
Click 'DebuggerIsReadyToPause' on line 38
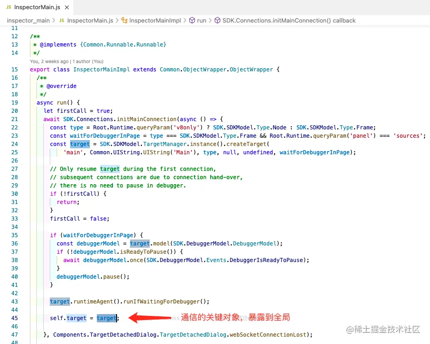point(266,260)
